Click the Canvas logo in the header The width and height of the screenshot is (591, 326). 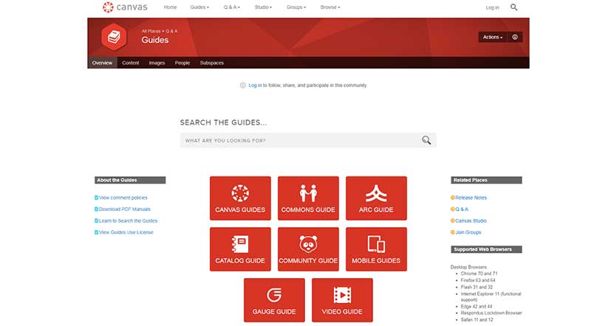(x=125, y=7)
